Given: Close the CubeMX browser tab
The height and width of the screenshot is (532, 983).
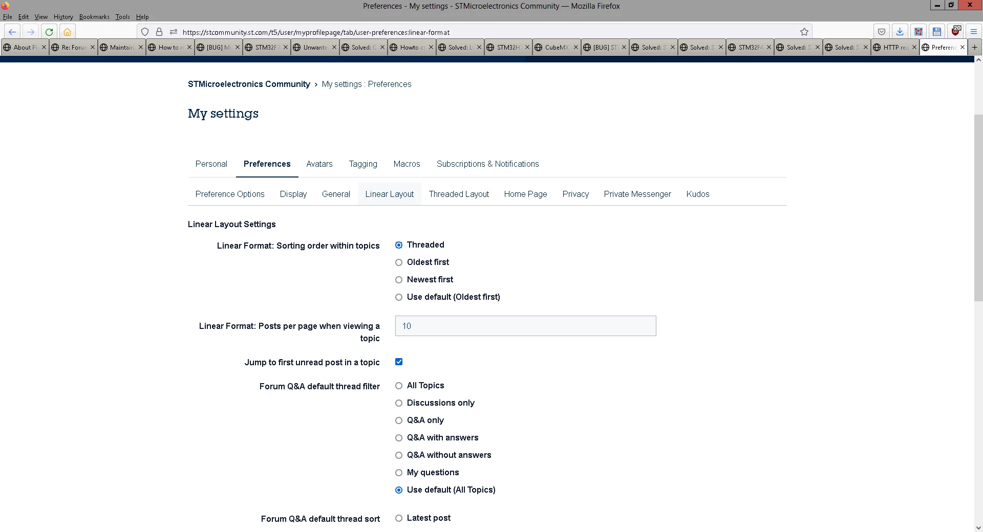Looking at the screenshot, I should pos(576,47).
